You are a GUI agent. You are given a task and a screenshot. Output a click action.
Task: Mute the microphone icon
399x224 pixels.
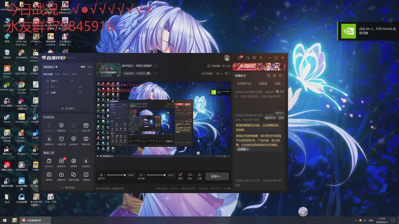coord(101,175)
